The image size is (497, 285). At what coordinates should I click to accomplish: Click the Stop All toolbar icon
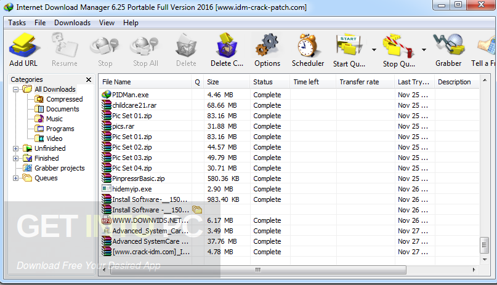click(x=145, y=47)
